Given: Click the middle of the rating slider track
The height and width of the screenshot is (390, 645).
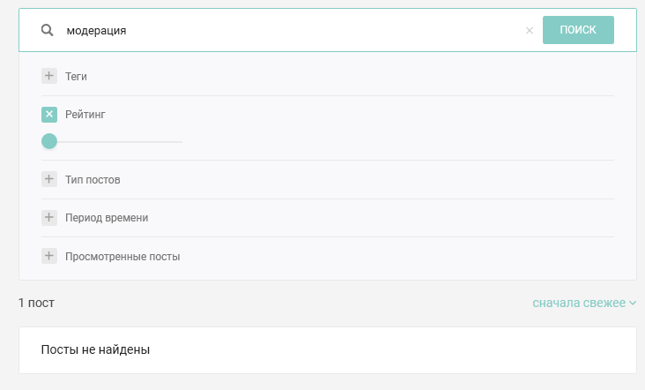Looking at the screenshot, I should click(115, 141).
